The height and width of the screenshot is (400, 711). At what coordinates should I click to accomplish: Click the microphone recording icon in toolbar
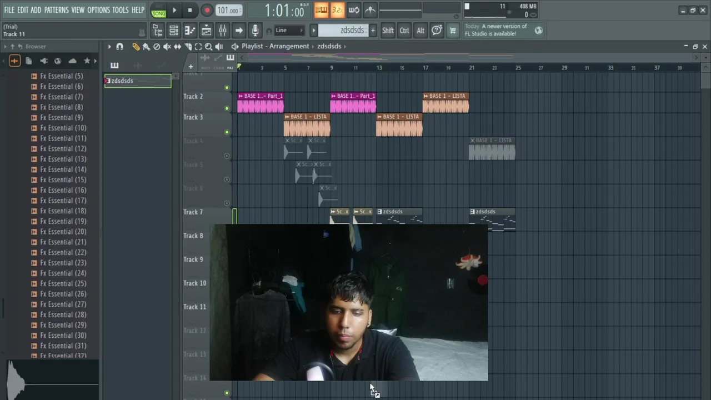click(255, 31)
